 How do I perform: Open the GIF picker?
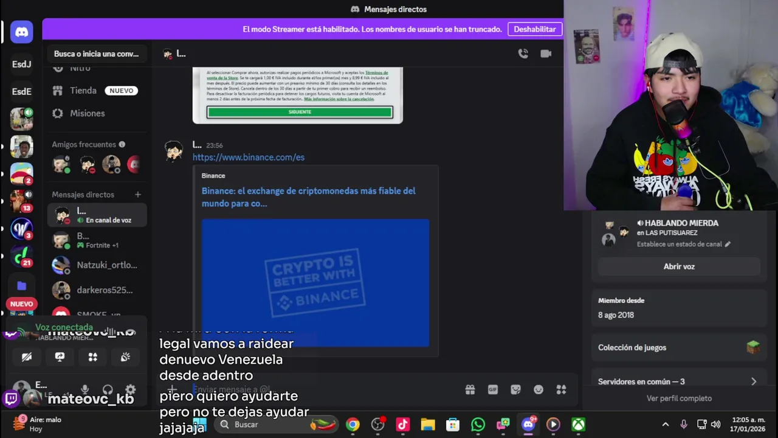[493, 389]
